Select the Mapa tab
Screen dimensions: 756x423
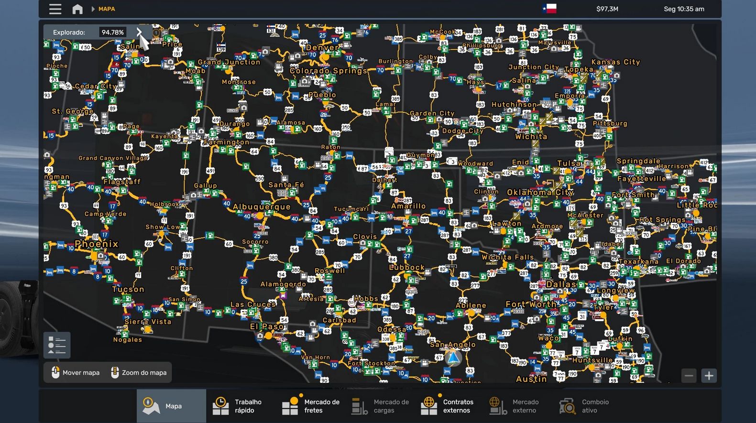pos(171,406)
